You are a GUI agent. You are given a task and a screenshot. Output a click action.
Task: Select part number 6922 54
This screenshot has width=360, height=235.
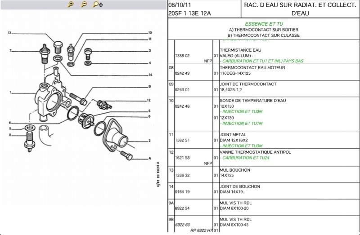[x=182, y=208]
